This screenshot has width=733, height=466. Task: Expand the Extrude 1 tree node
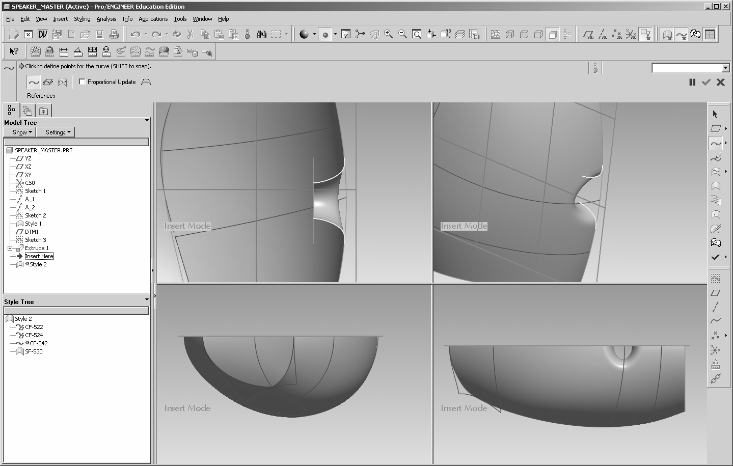coord(10,248)
